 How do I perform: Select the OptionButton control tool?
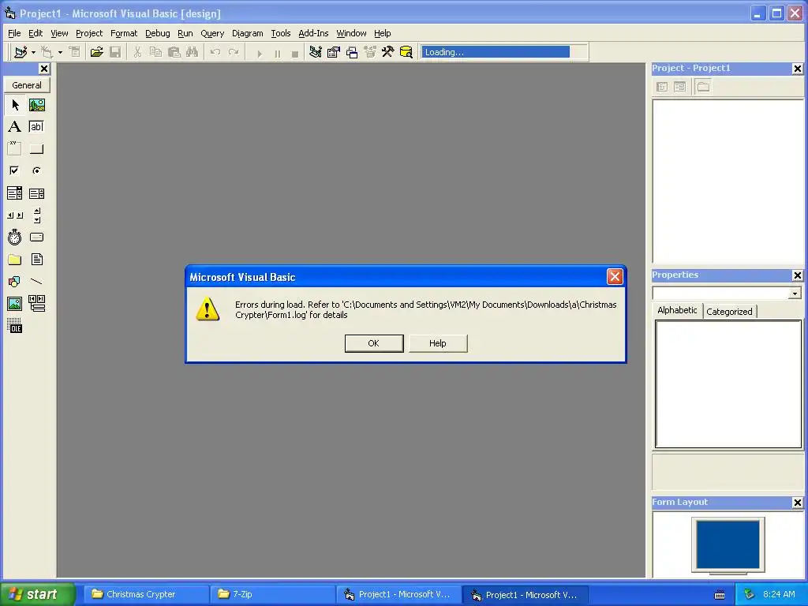36,170
